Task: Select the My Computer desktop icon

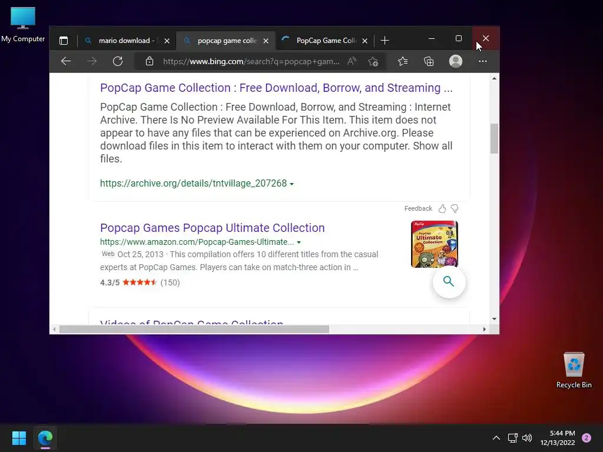Action: coord(23,25)
